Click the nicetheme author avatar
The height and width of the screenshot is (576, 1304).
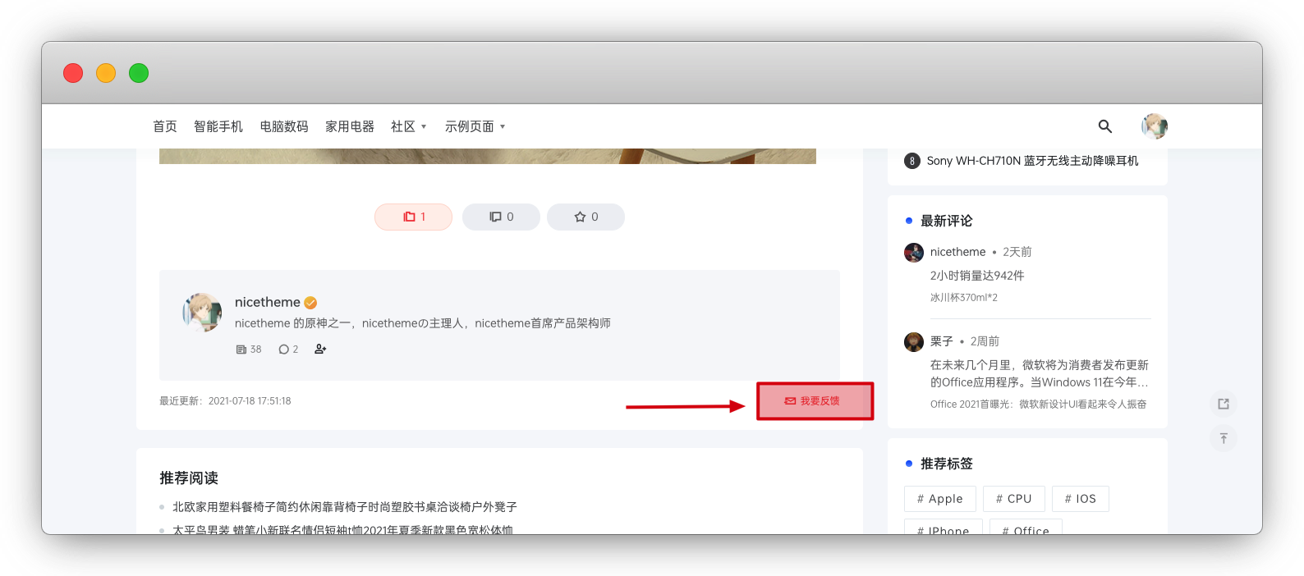click(x=202, y=313)
